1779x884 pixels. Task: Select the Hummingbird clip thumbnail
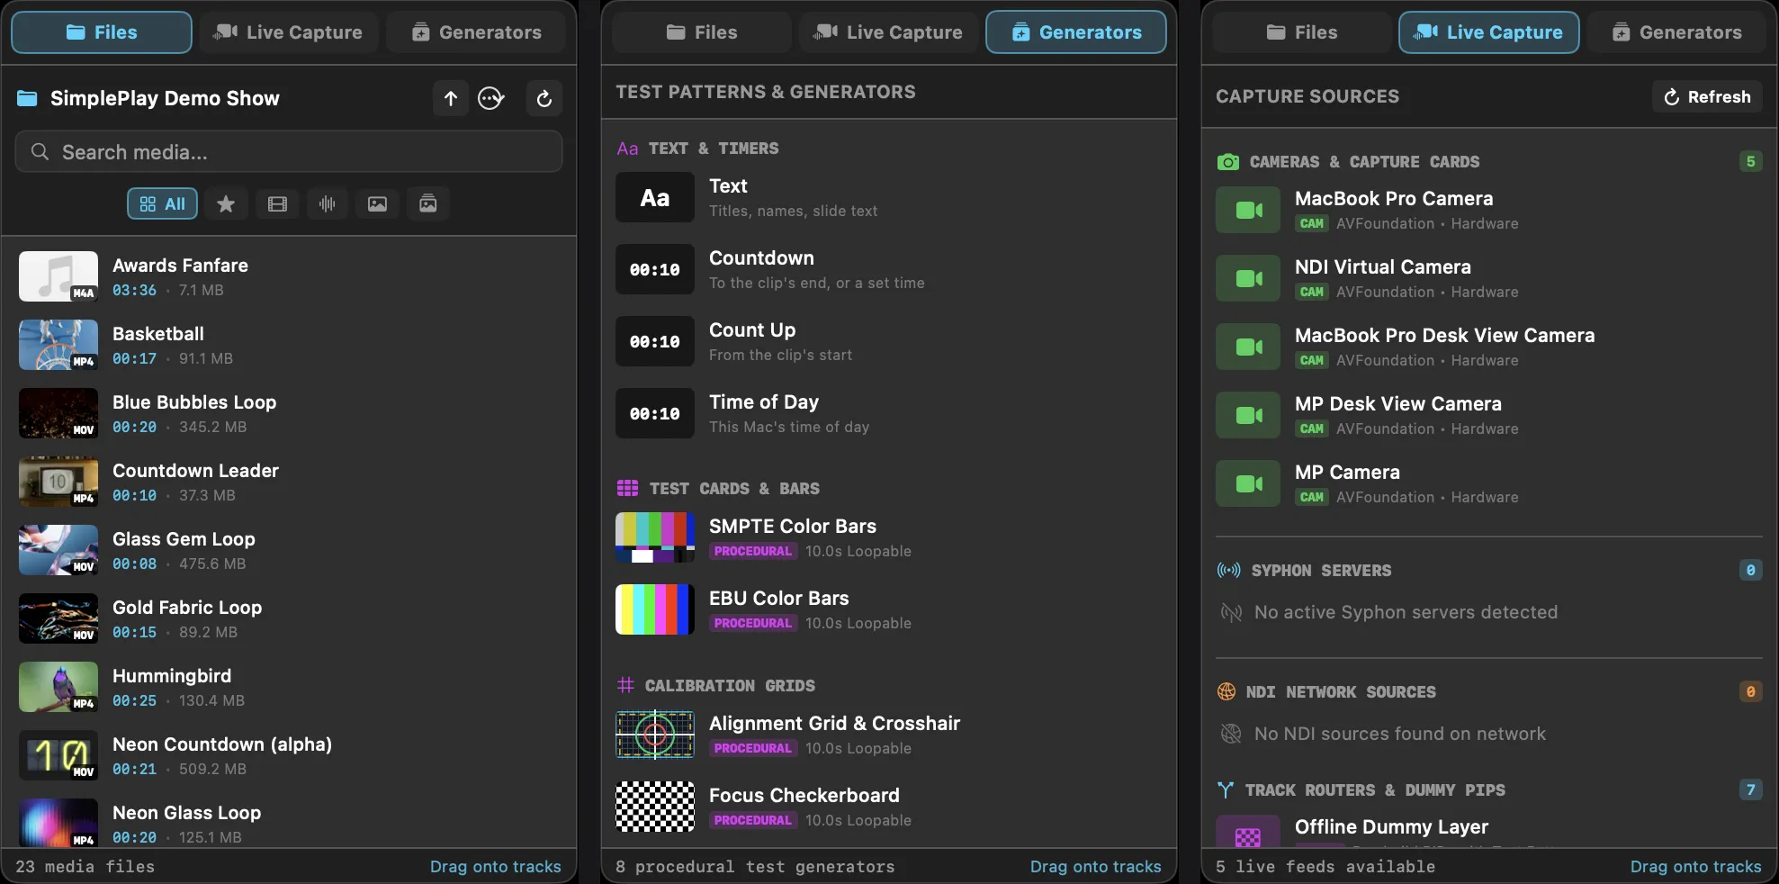pyautogui.click(x=58, y=687)
